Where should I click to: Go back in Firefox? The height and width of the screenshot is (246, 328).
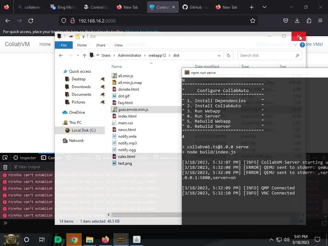[8, 21]
